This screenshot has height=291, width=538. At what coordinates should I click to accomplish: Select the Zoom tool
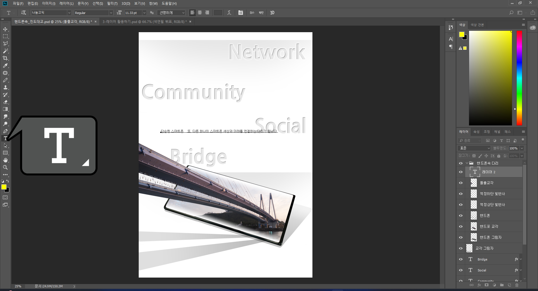click(x=5, y=167)
